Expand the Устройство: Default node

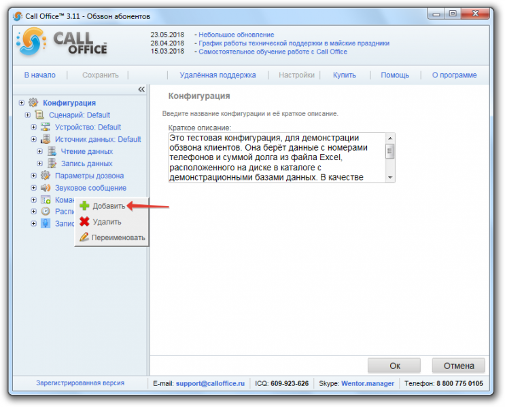[34, 127]
